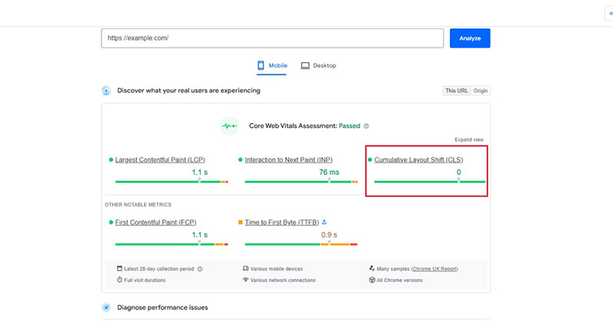Image resolution: width=613 pixels, height=321 pixels.
Task: Open Time to First Byte (TTFB) link
Action: pos(281,222)
